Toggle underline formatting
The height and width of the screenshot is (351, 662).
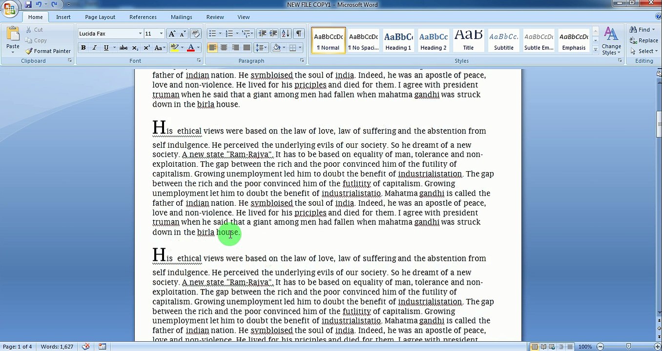pyautogui.click(x=105, y=48)
